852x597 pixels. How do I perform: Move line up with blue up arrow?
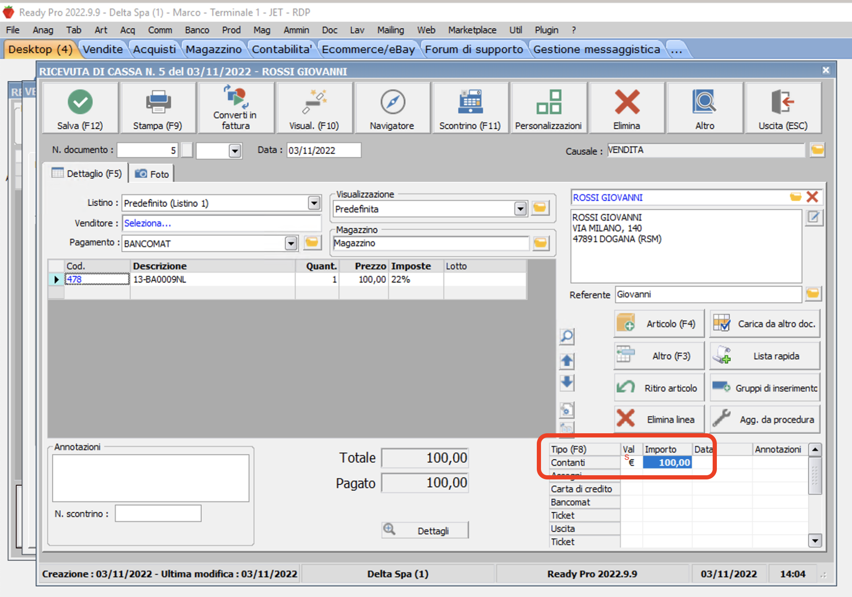click(567, 361)
